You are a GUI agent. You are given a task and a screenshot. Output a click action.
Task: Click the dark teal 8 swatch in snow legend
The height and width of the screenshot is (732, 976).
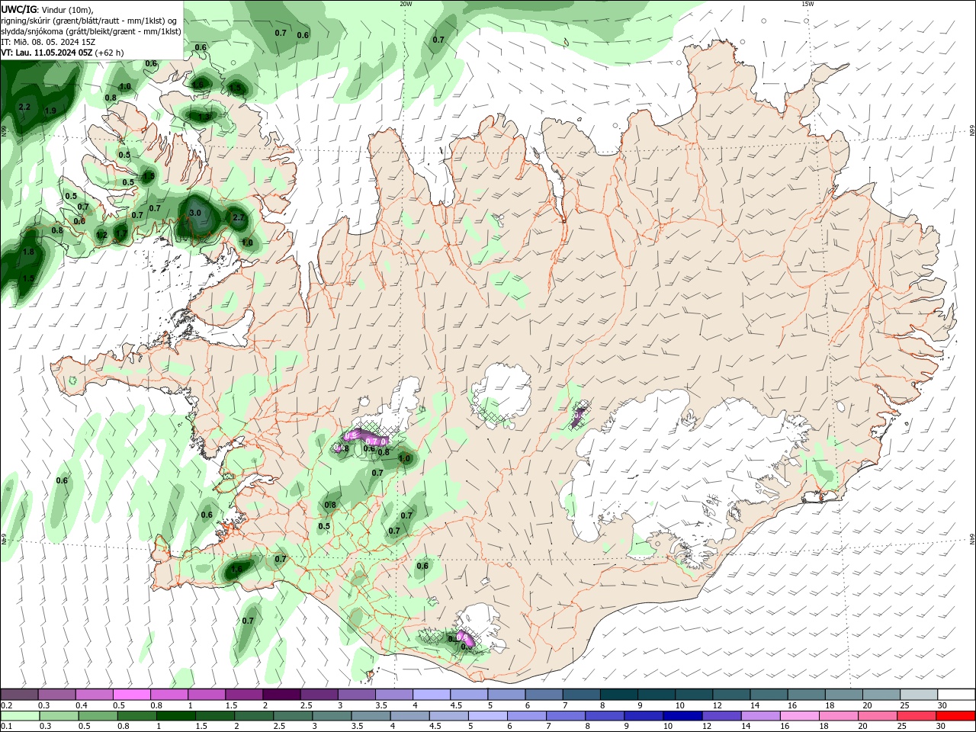click(x=618, y=695)
